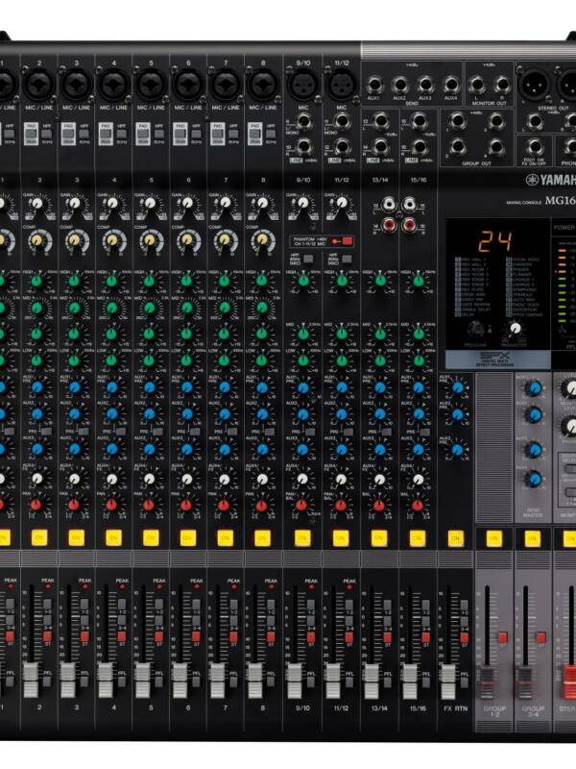The image size is (576, 769).
Task: Click the channel 8 fader cap
Action: 254,680
